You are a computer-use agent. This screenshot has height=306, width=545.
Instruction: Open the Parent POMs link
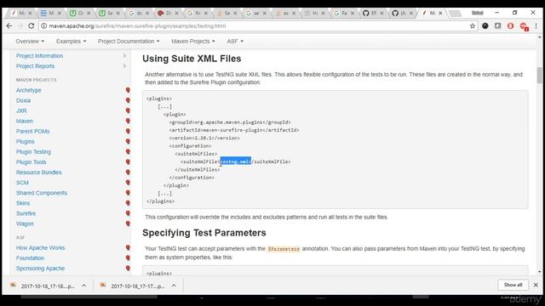pyautogui.click(x=32, y=131)
